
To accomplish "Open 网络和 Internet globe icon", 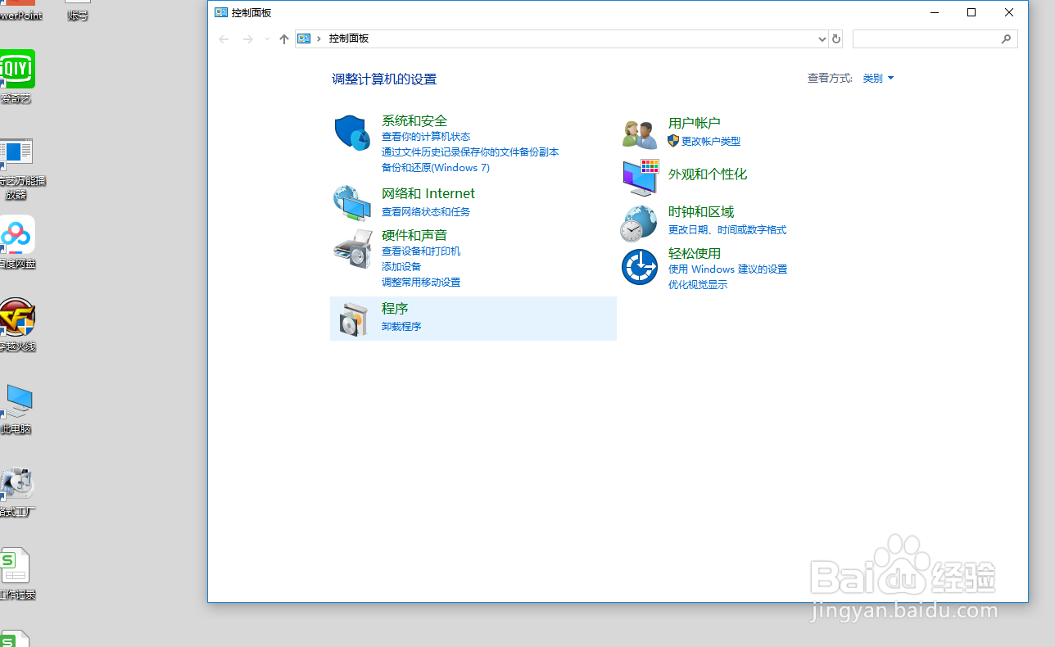I will click(x=351, y=202).
